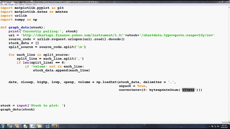Open the Edit menu

(x=5, y=4)
